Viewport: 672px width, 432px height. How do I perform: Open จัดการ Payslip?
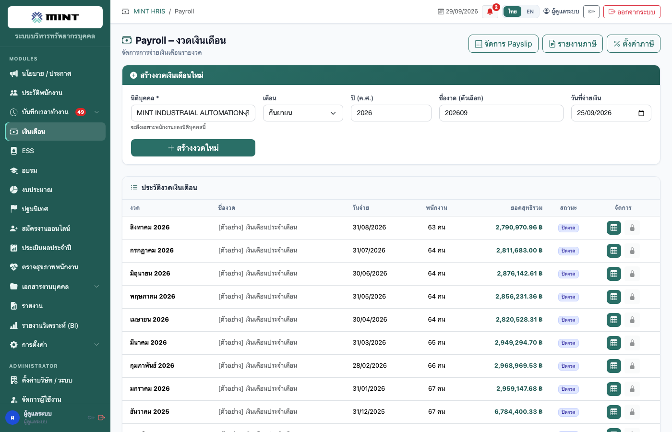point(504,44)
